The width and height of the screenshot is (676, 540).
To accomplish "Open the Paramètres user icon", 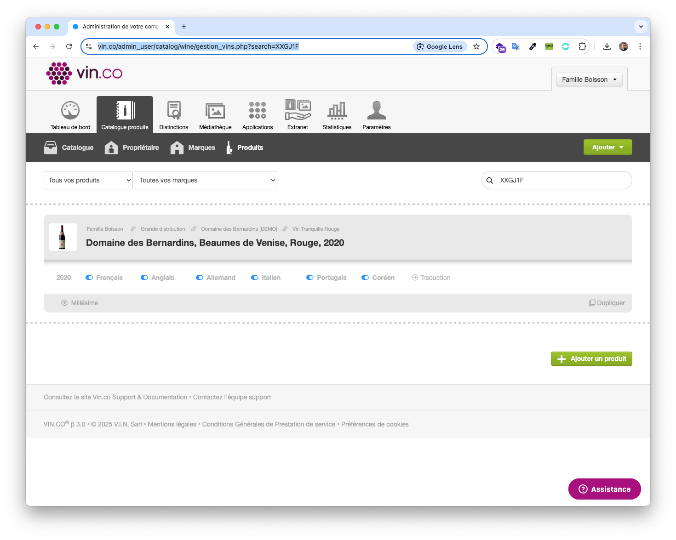I will click(376, 110).
